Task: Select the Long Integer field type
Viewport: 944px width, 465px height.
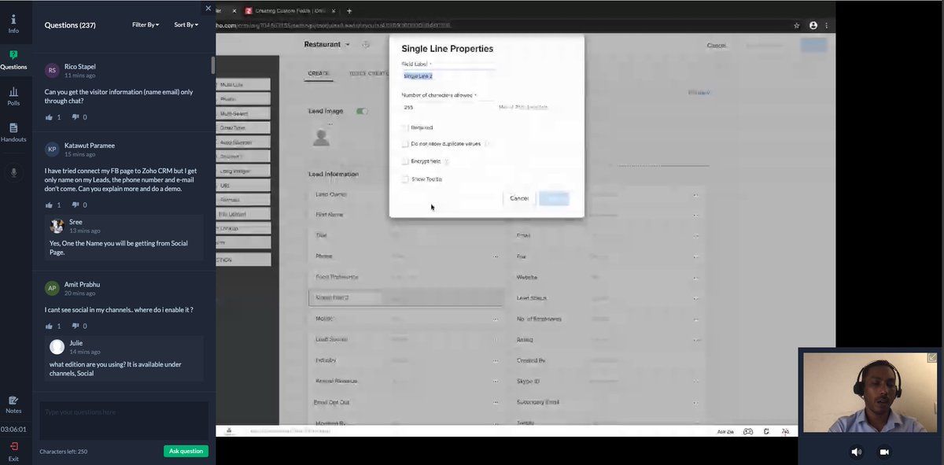Action: coord(243,171)
